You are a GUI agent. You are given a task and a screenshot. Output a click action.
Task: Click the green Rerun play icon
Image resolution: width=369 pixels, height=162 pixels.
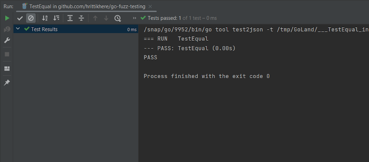(x=7, y=18)
